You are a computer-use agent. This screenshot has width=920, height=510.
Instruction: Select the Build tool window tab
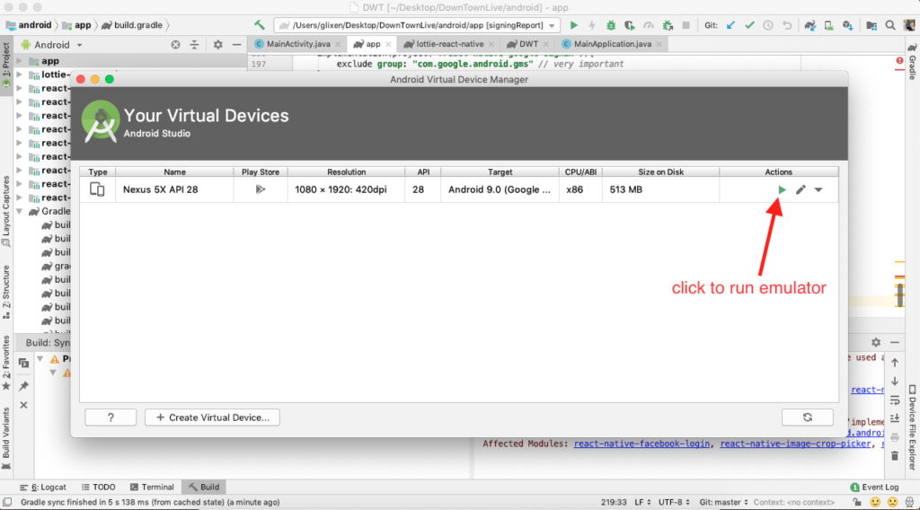pyautogui.click(x=204, y=488)
